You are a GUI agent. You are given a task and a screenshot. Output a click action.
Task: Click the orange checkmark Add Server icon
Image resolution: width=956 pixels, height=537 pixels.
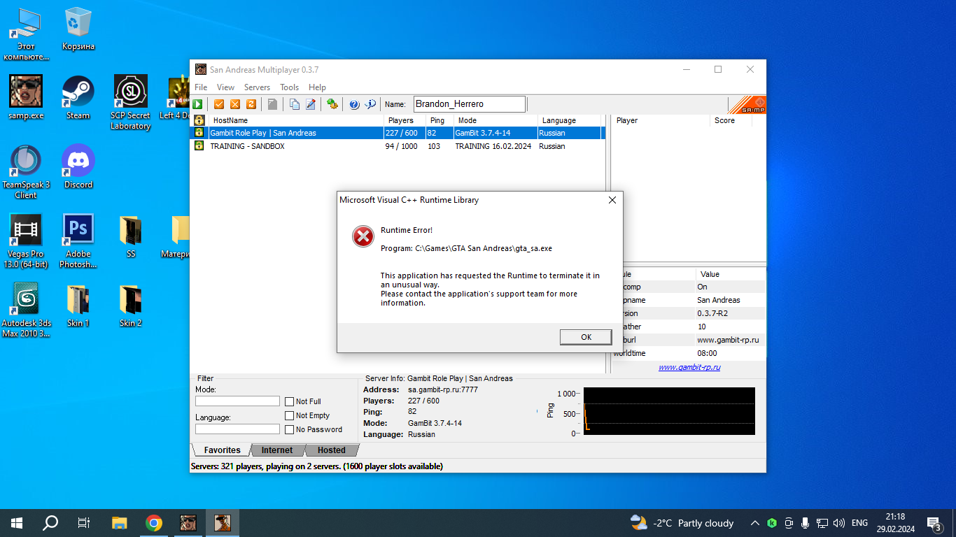coord(219,104)
